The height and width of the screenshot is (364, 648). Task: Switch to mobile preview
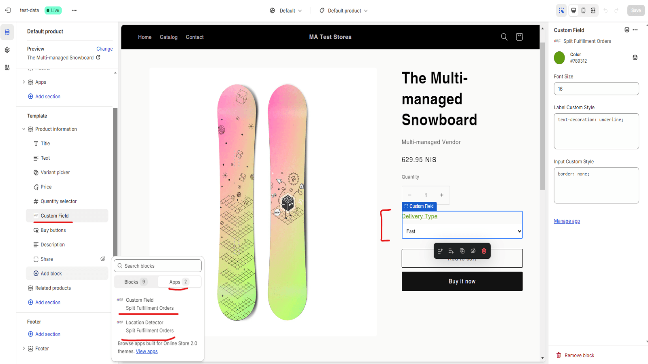click(583, 11)
